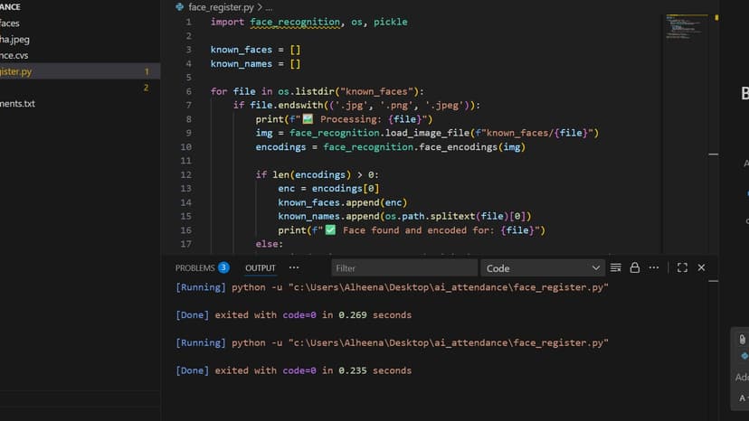This screenshot has height=421, width=749.
Task: Click the problems count badge 3
Action: (x=223, y=267)
